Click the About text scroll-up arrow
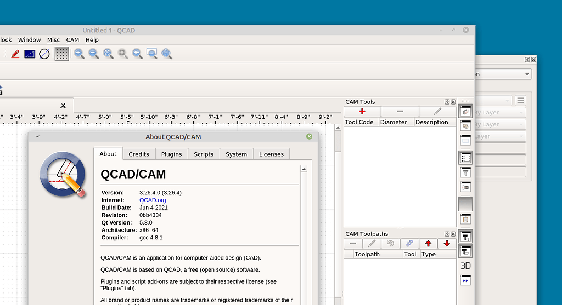Viewport: 562px width, 305px height. pos(304,169)
